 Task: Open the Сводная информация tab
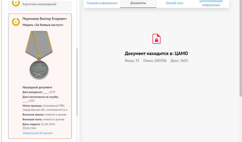(102, 3)
